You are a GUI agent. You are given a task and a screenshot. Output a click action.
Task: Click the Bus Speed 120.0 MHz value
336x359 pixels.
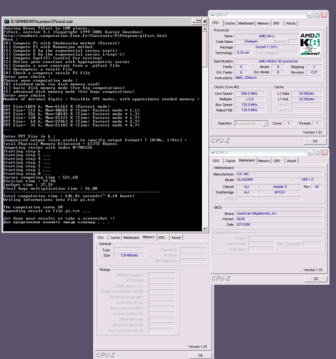tap(249, 105)
